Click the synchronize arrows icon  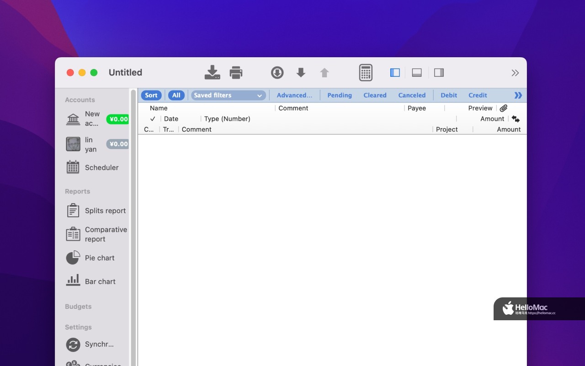(x=73, y=344)
